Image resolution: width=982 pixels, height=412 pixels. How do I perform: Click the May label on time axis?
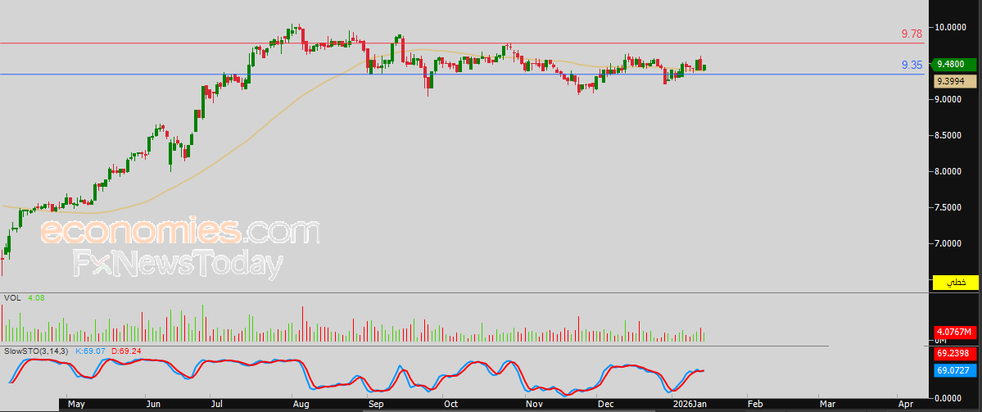point(76,405)
